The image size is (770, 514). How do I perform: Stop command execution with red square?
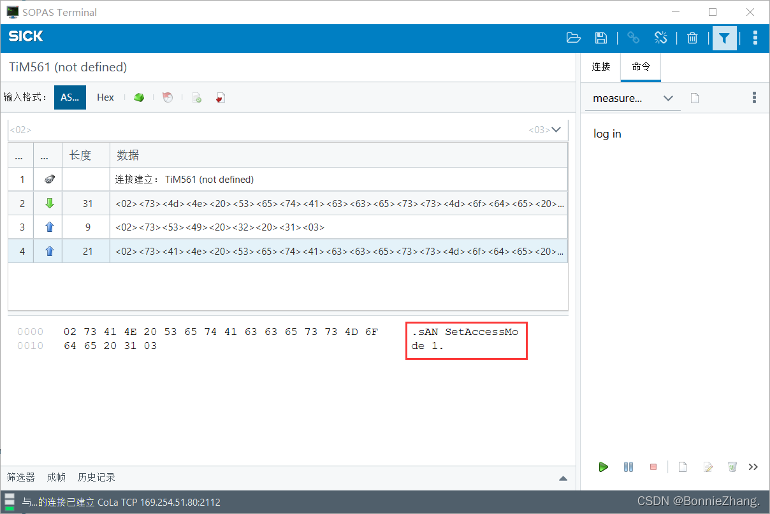[653, 467]
